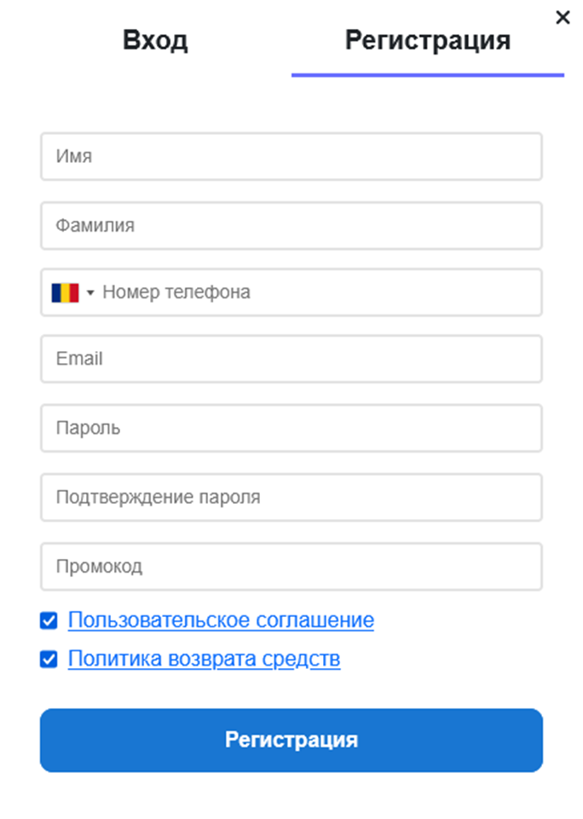The image size is (583, 819).
Task: Focus the Фамилия input field
Action: (x=291, y=226)
